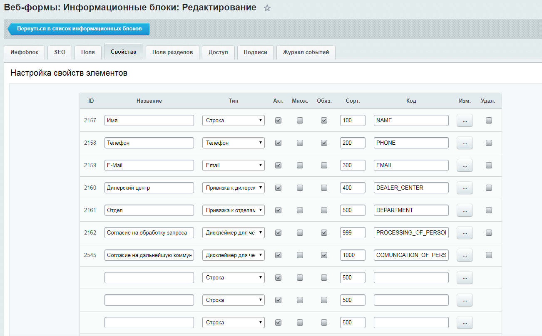The image size is (542, 336).
Task: Click the ID 2160 cell
Action: (90, 188)
